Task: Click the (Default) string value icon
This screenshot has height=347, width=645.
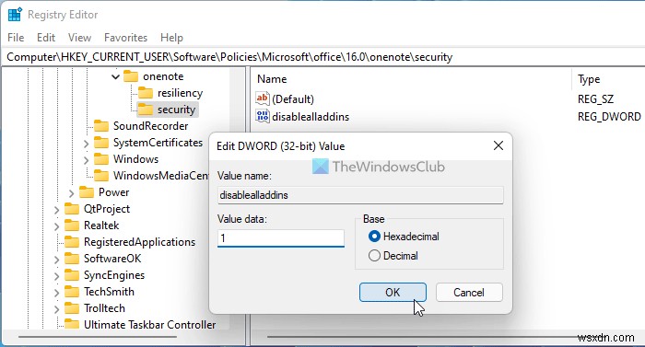Action: [262, 98]
